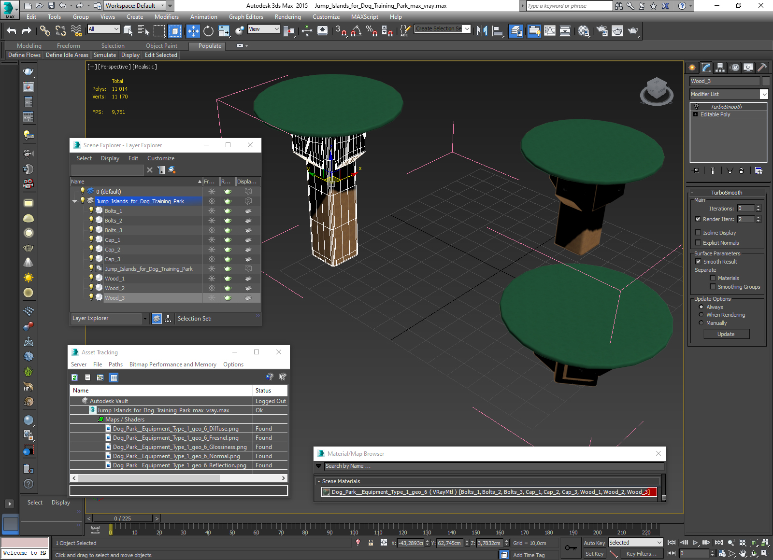Click the Auto Key button
Image resolution: width=773 pixels, height=560 pixels.
[594, 543]
